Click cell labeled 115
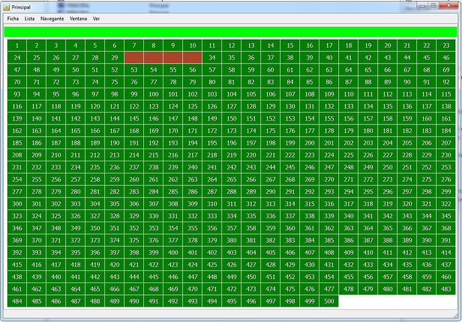Viewport: 462px width, 322px height. pos(446,94)
